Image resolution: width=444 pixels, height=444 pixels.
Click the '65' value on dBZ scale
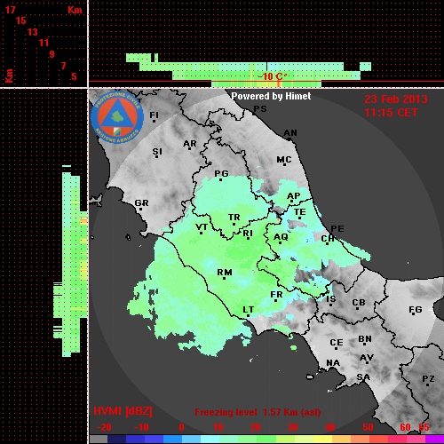point(424,427)
